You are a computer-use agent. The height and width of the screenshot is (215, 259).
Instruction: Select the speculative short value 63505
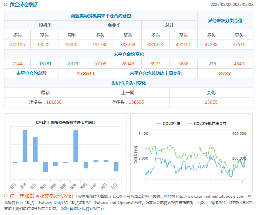pos(44,45)
